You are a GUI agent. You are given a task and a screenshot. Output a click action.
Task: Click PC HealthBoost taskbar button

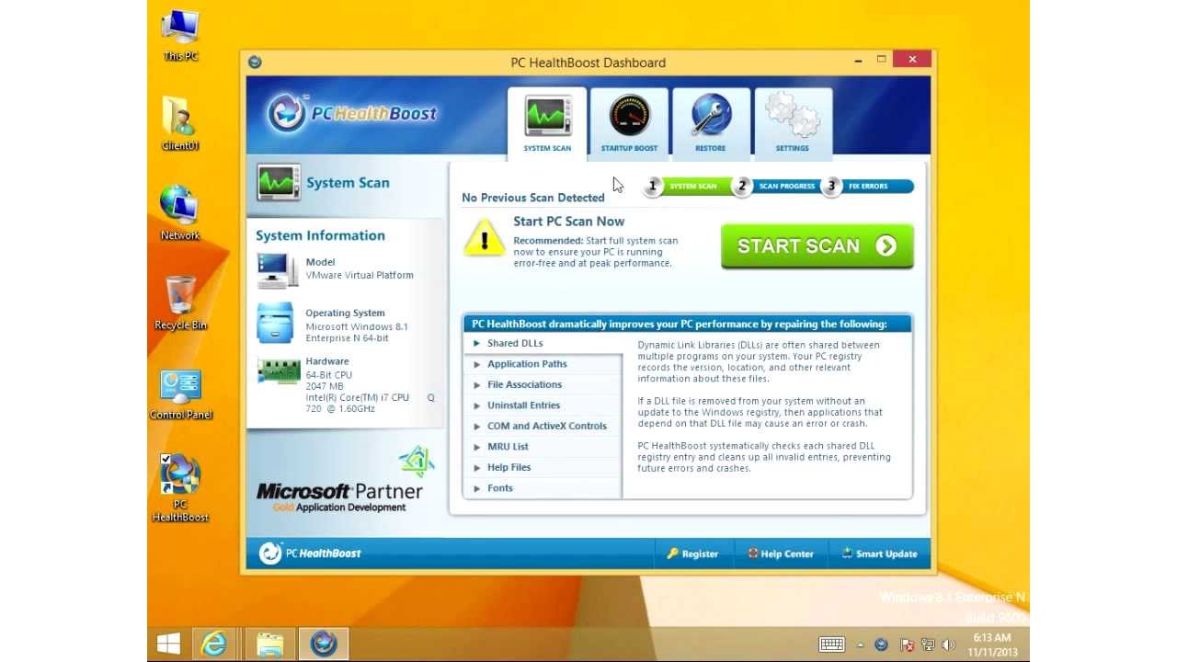tap(323, 644)
